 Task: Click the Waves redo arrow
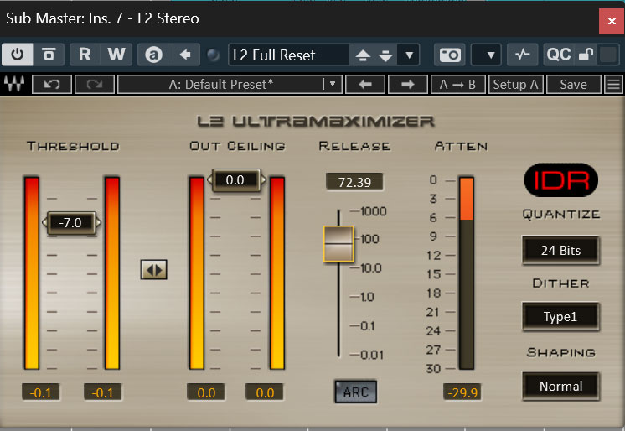tap(94, 85)
